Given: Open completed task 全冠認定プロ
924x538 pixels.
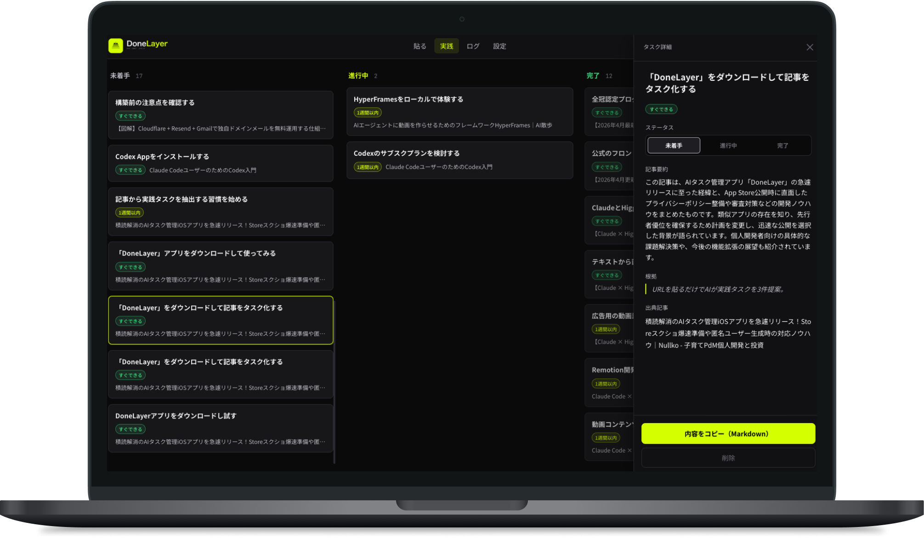Looking at the screenshot, I should tap(610, 112).
